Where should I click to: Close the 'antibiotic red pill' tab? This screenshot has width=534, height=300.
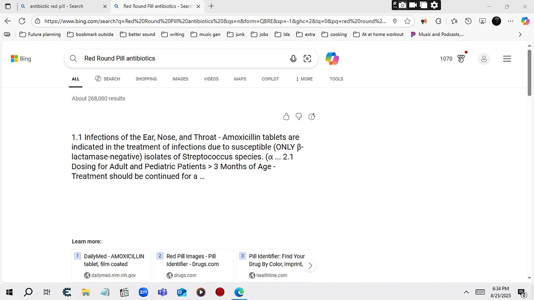point(105,6)
